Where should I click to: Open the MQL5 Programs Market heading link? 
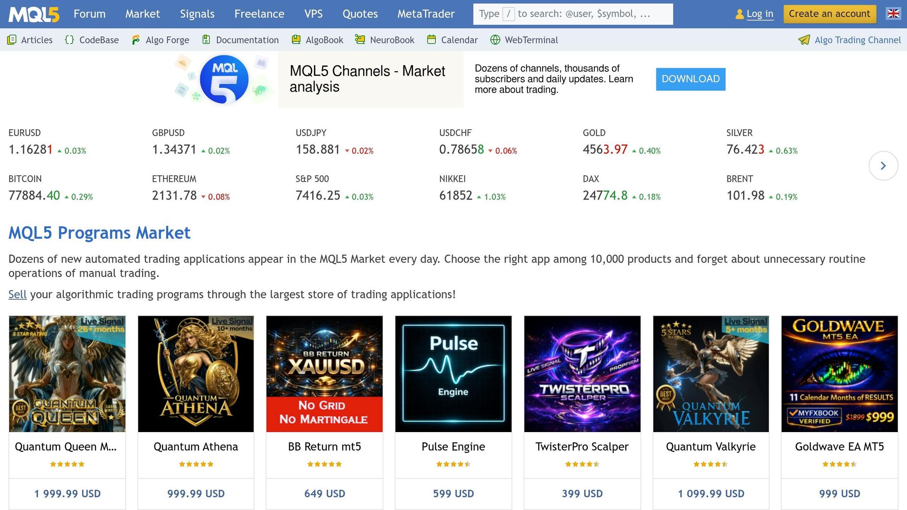click(x=99, y=233)
